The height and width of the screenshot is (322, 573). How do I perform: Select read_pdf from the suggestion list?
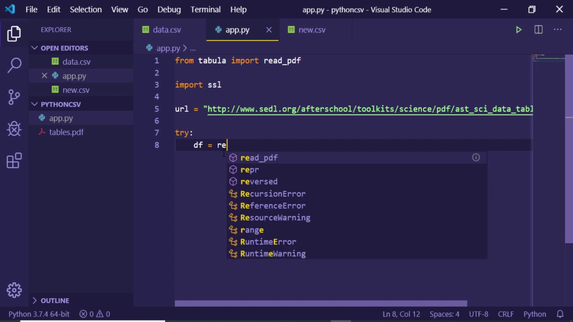point(259,158)
